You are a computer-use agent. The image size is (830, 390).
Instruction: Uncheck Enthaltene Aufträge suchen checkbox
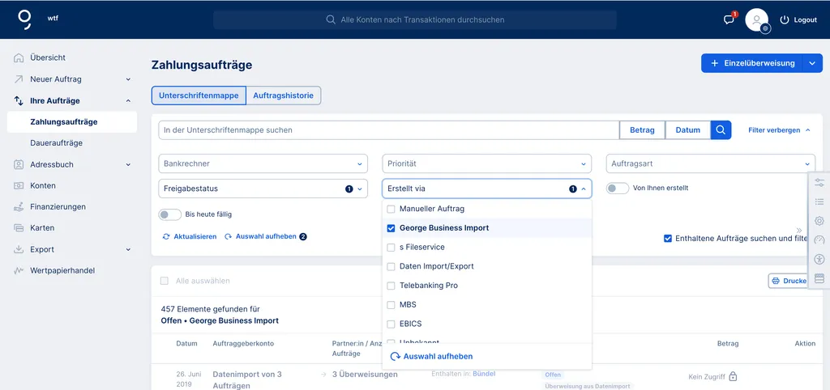tap(668, 239)
